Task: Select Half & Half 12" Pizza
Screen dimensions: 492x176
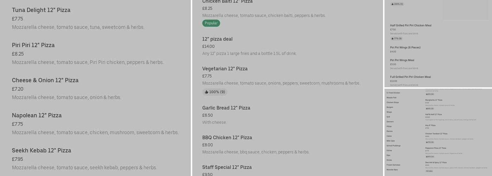Action: click(433, 114)
